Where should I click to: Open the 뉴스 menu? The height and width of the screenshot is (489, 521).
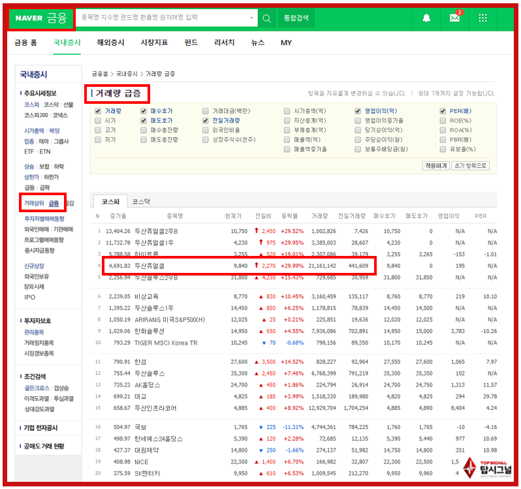(257, 42)
